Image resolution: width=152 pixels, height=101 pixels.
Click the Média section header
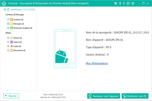8,33
